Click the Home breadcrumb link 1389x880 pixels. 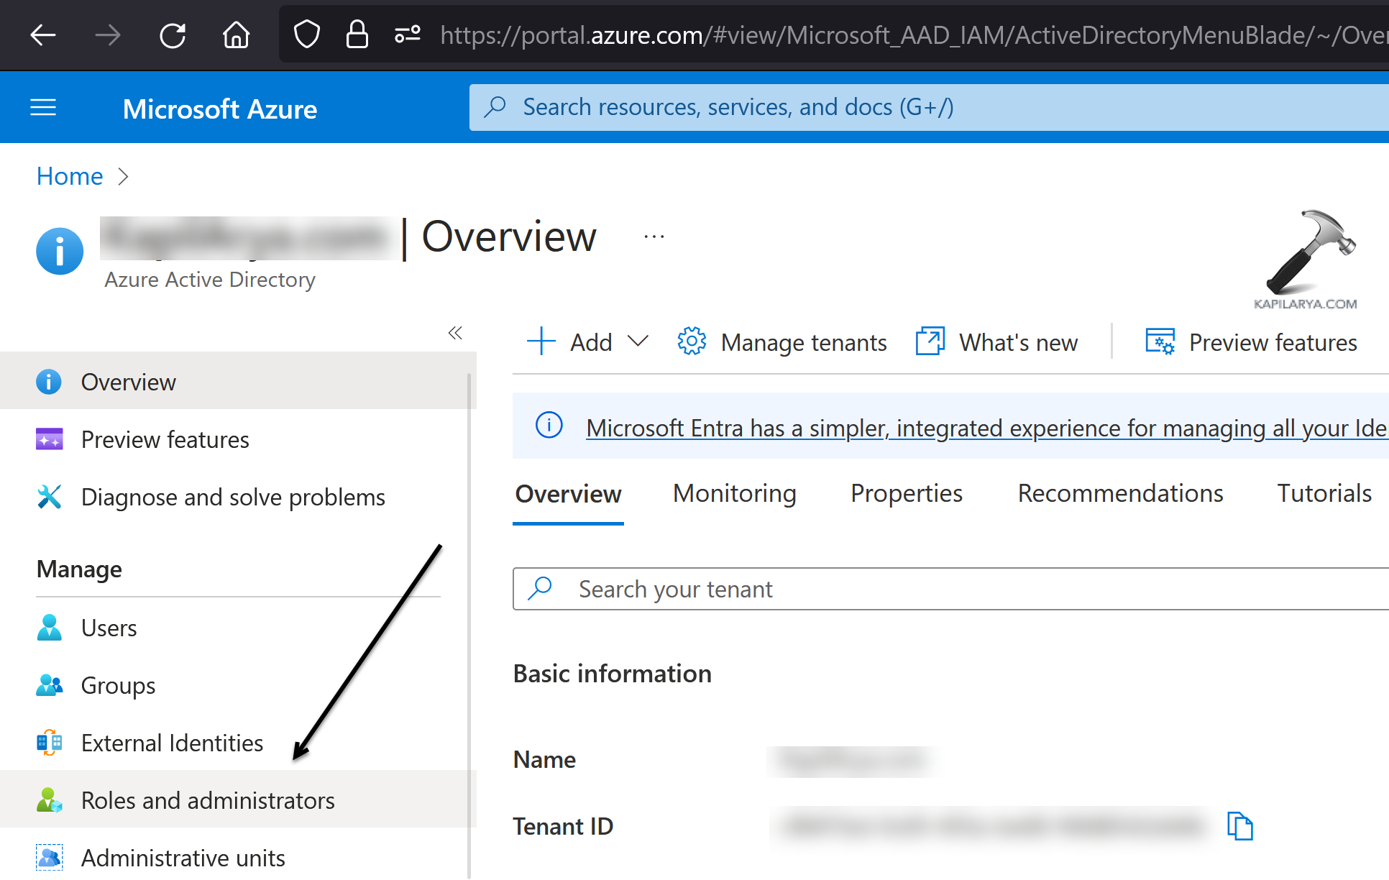tap(70, 176)
